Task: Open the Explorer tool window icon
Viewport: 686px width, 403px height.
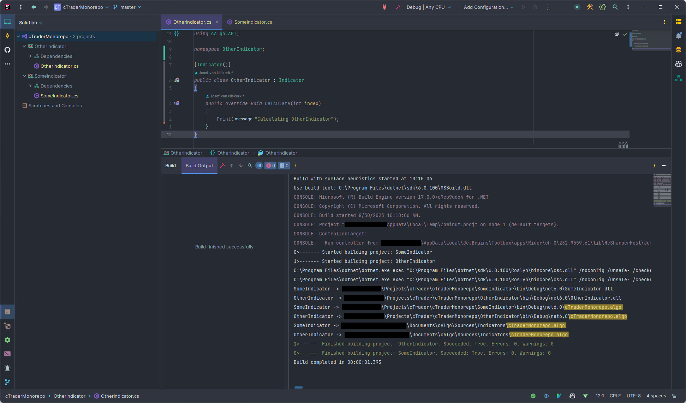Action: [x=7, y=22]
